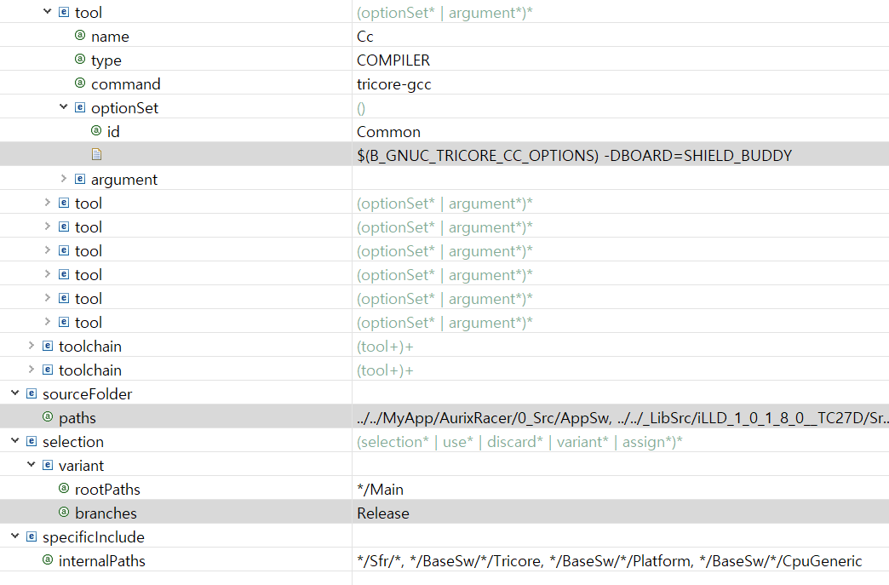Click the attribute icon beside name
The width and height of the screenshot is (889, 585).
tap(80, 36)
